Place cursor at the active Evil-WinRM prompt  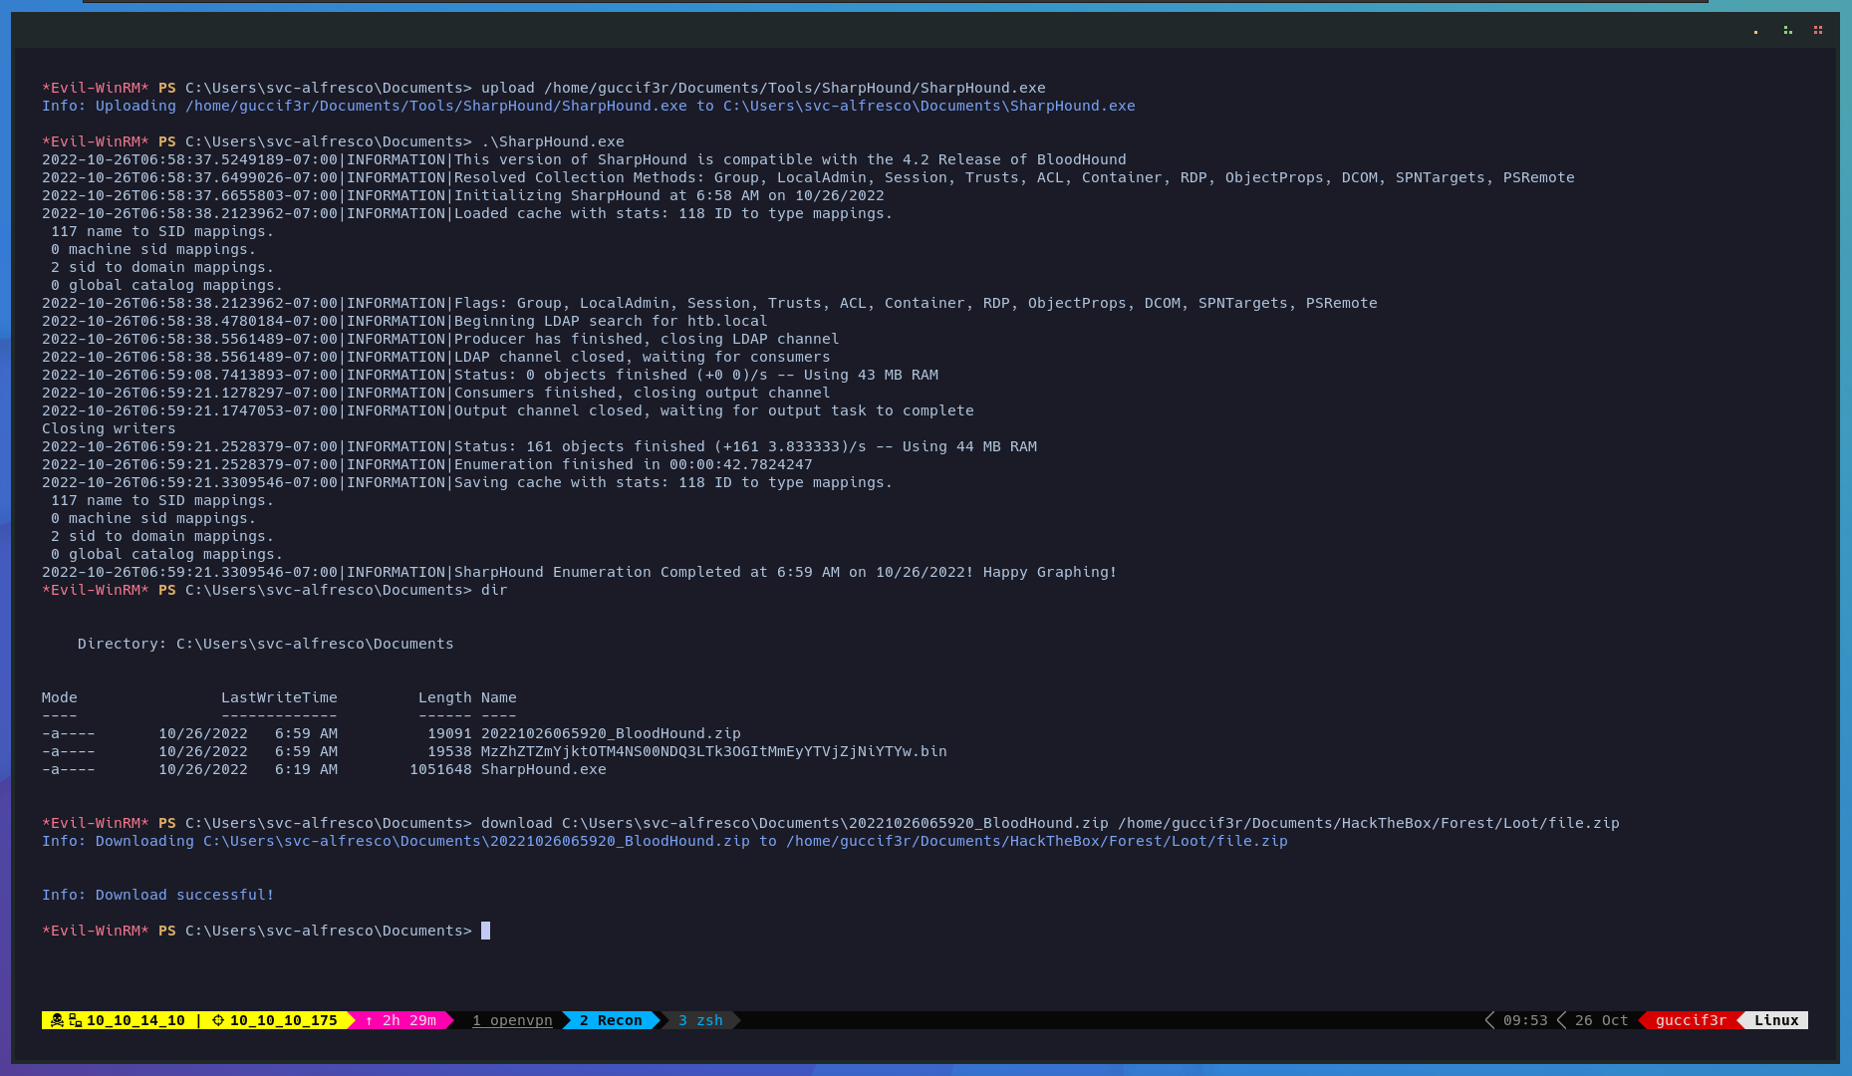(x=485, y=931)
